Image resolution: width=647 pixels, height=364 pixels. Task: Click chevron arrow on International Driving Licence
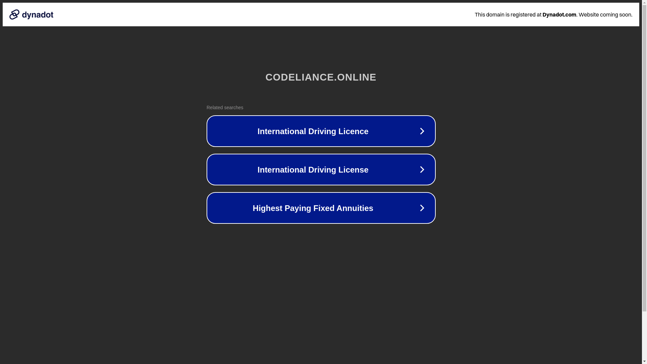422,131
